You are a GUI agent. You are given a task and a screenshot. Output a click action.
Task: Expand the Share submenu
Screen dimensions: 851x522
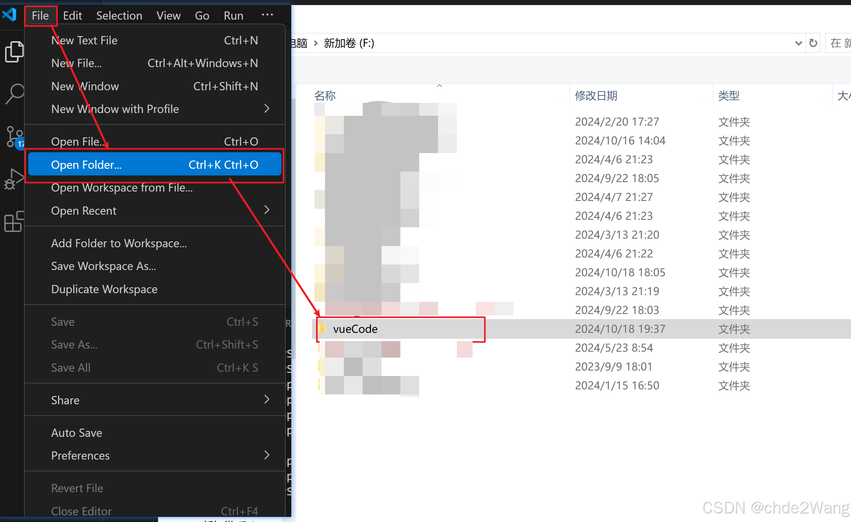(x=267, y=400)
